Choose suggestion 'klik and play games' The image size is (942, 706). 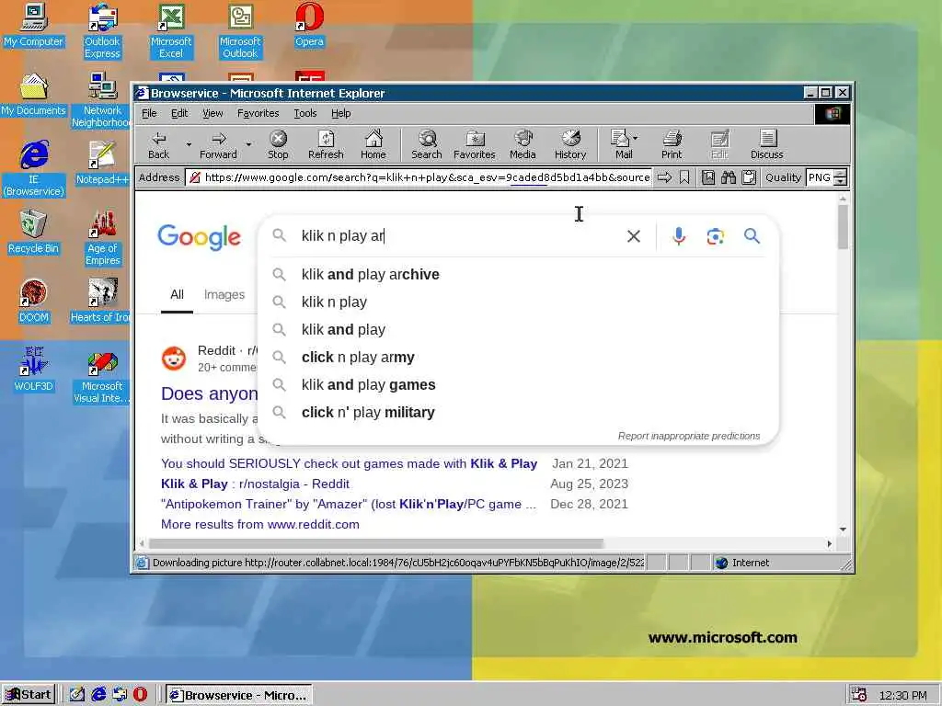pos(518,385)
